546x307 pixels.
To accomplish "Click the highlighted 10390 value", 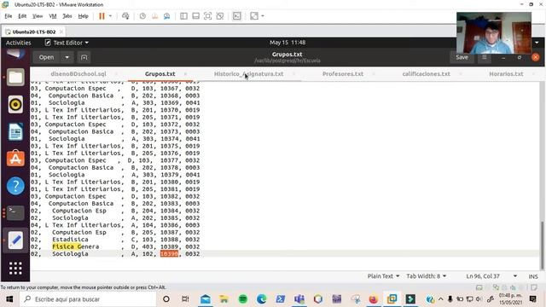I will pyautogui.click(x=169, y=254).
